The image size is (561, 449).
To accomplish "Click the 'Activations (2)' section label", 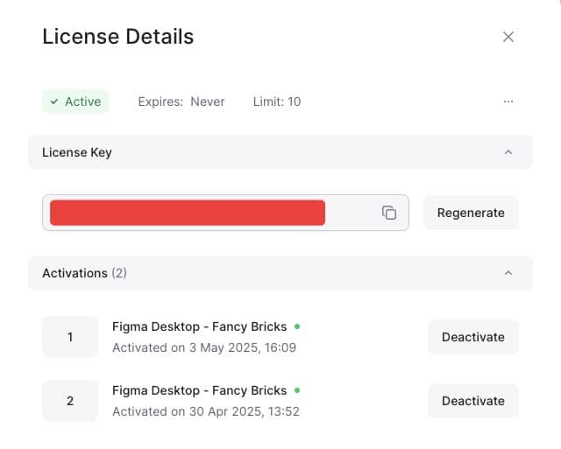I will 84,273.
